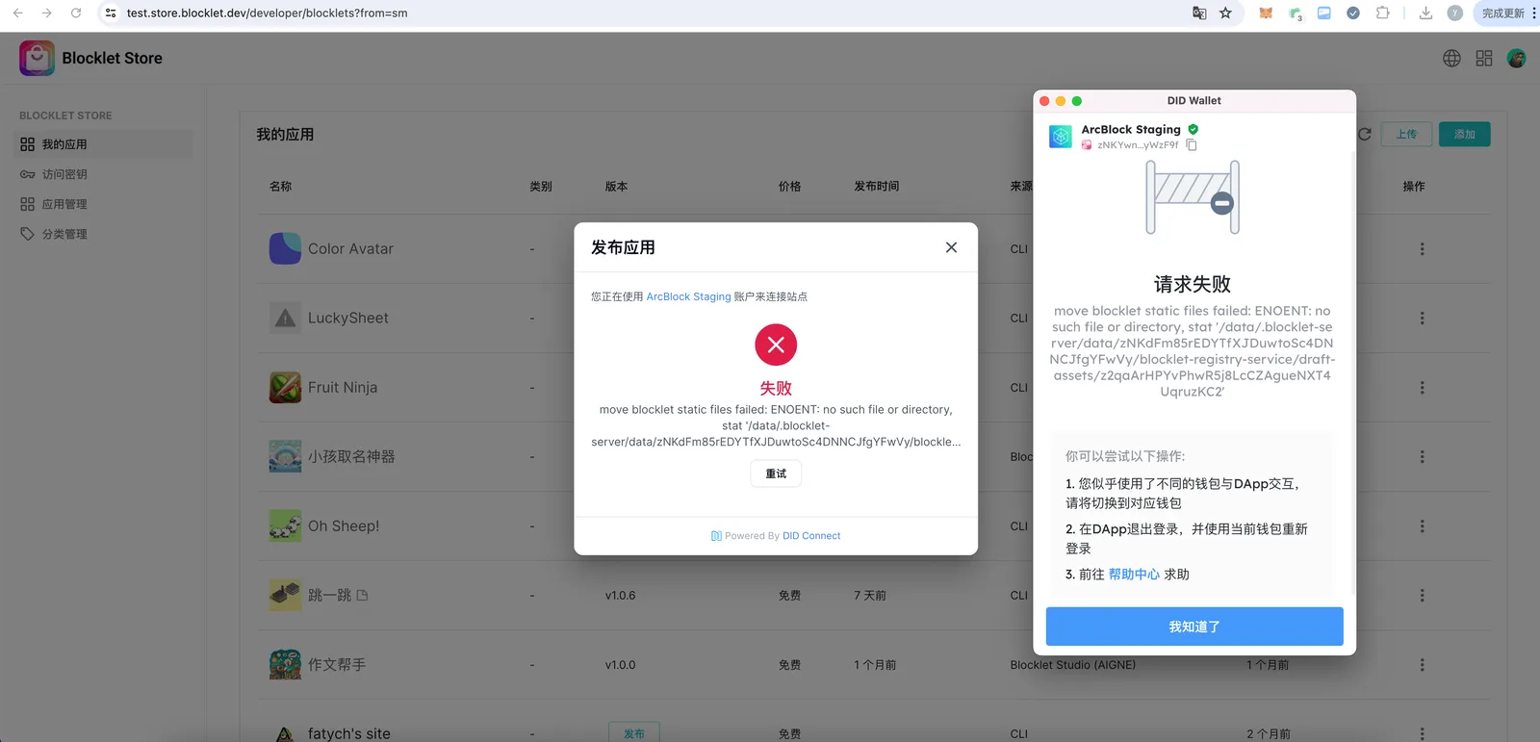Click the LuckySheet app icon
The width and height of the screenshot is (1540, 742).
(285, 318)
